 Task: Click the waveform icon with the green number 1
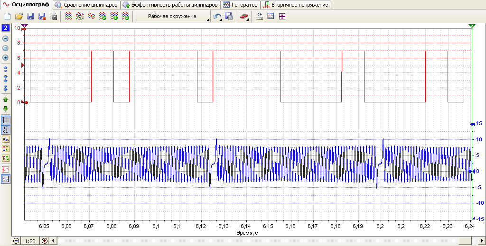coord(114,17)
